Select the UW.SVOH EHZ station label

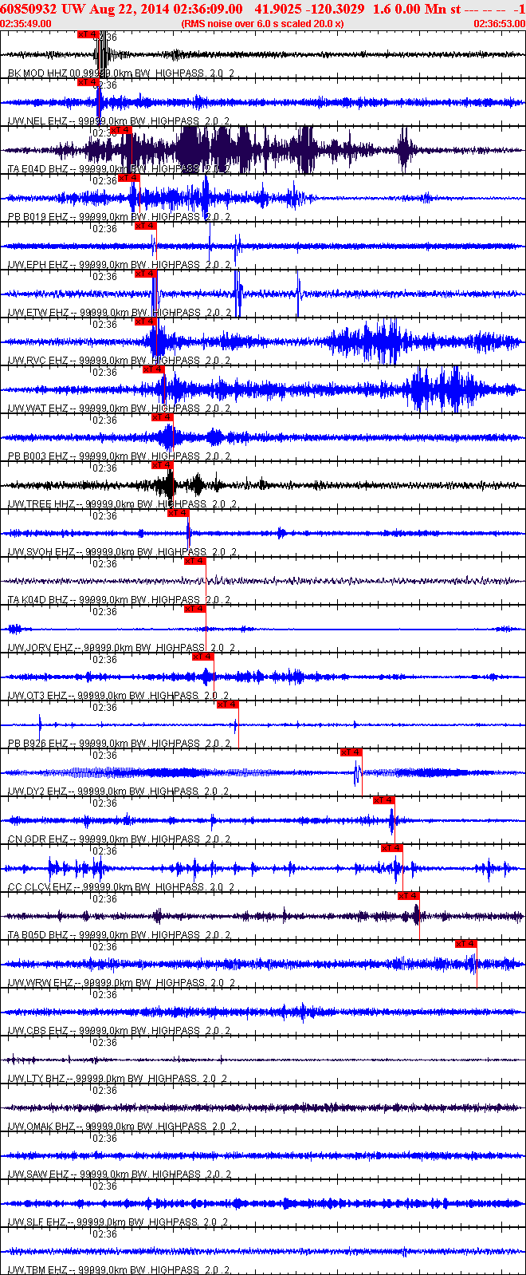122,552
